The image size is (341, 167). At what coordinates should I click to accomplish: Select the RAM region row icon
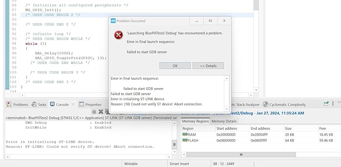(x=185, y=134)
